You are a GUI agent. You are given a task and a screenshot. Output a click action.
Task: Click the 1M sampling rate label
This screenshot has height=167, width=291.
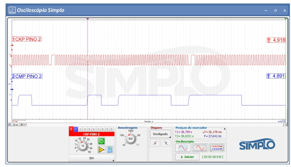139,135
